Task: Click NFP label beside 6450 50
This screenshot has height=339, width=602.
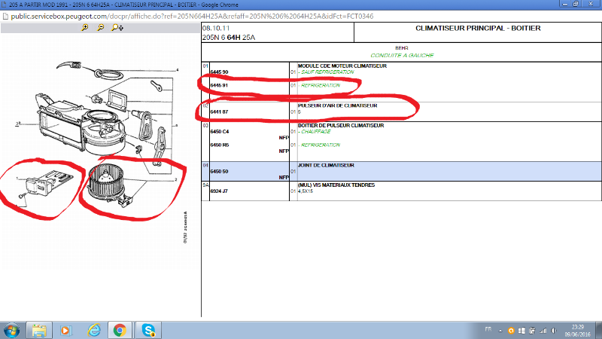Action: [x=284, y=178]
